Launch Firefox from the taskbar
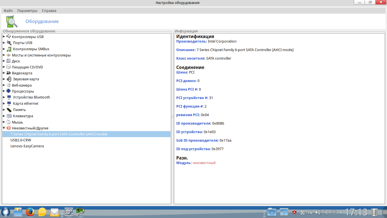 pos(30,212)
